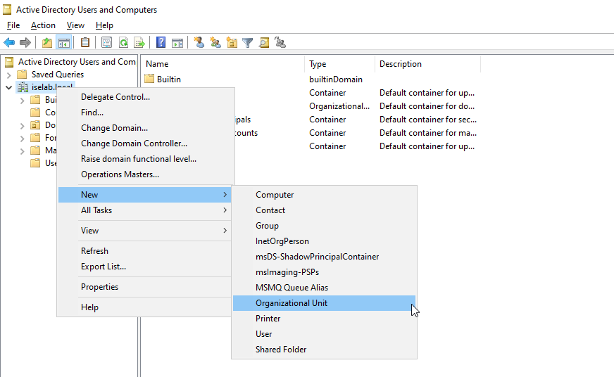Click the green Refresh toolbar icon
Screen dimensions: 614x377
point(123,42)
